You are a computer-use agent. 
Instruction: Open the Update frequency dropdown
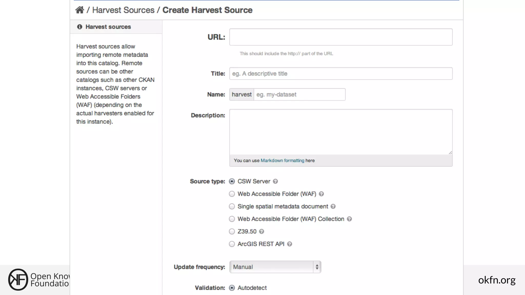pyautogui.click(x=275, y=267)
